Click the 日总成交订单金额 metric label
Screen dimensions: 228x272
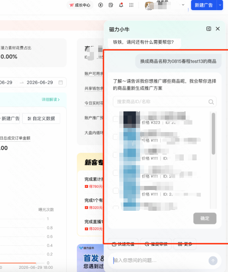[x=15, y=138]
